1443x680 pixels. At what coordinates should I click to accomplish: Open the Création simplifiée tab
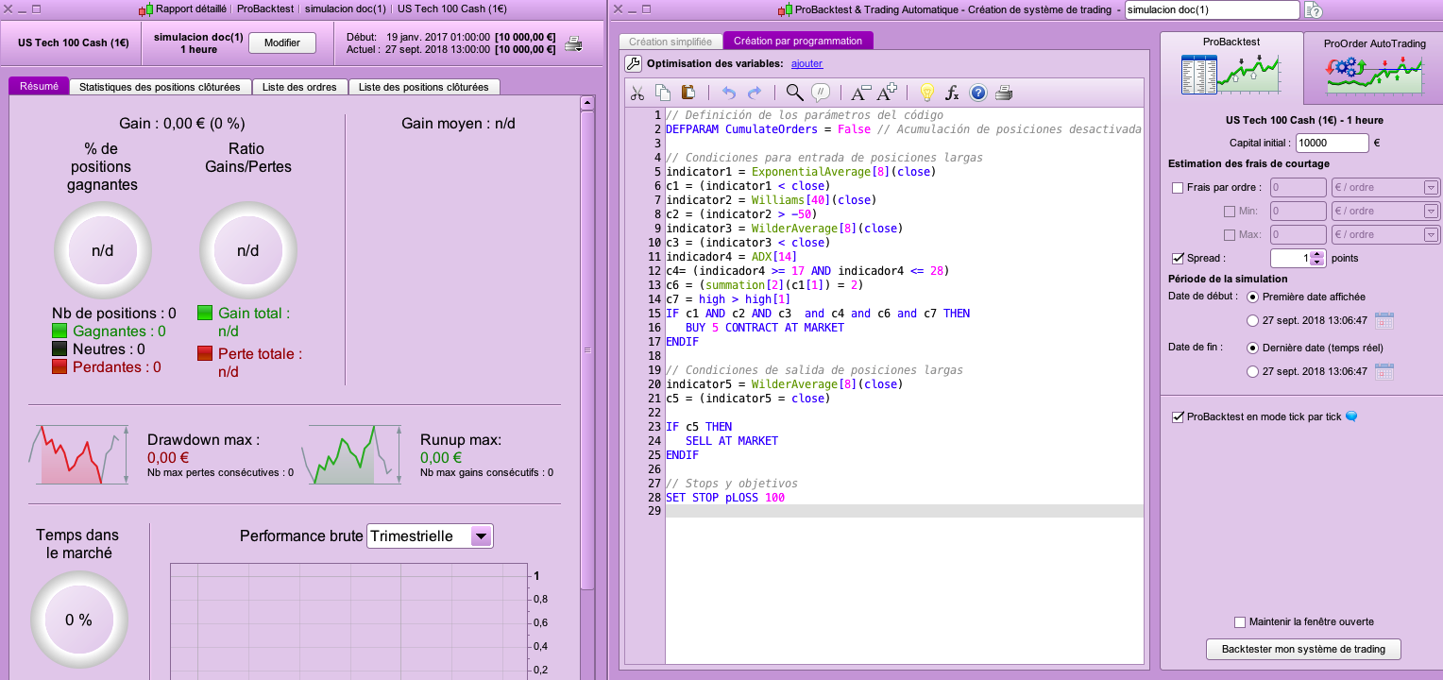coord(671,42)
